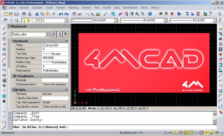This screenshot has height=136, width=224.
Task: Click the blue Help question mark icon
Action: click(150, 14)
